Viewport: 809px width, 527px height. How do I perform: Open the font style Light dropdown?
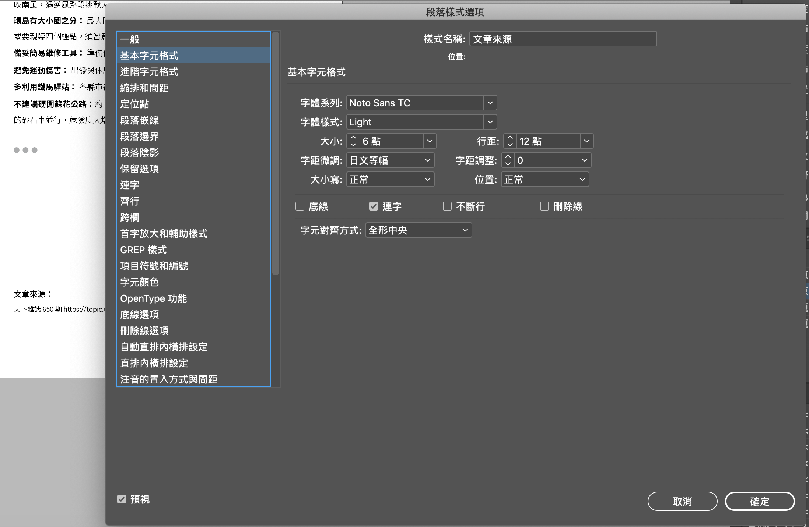pos(490,122)
